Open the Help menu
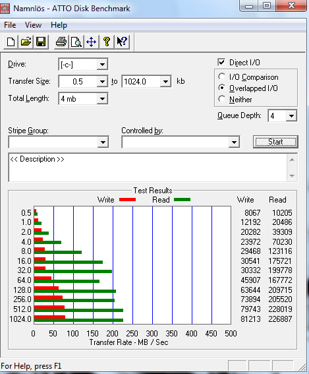The image size is (309, 374). [59, 25]
